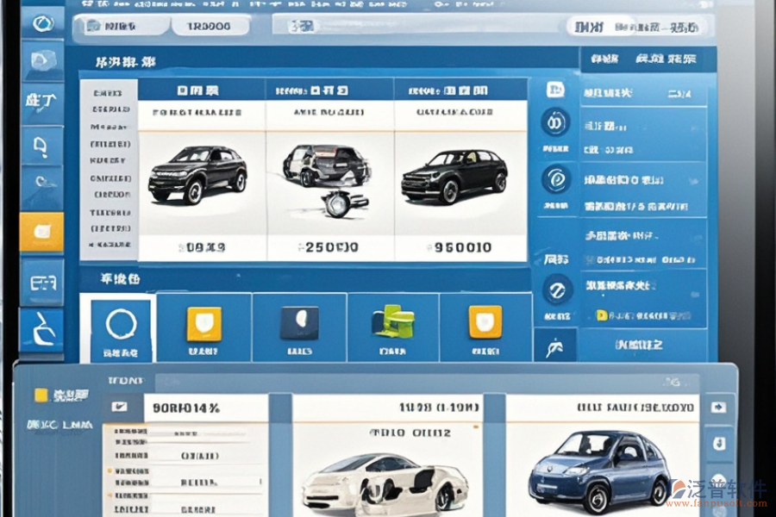This screenshot has width=776, height=517.
Task: Click the down arrow button on lower panel edge
Action: click(717, 445)
